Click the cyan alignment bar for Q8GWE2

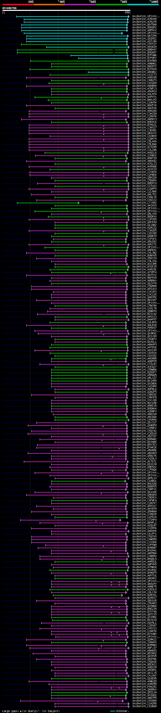tap(109, 72)
